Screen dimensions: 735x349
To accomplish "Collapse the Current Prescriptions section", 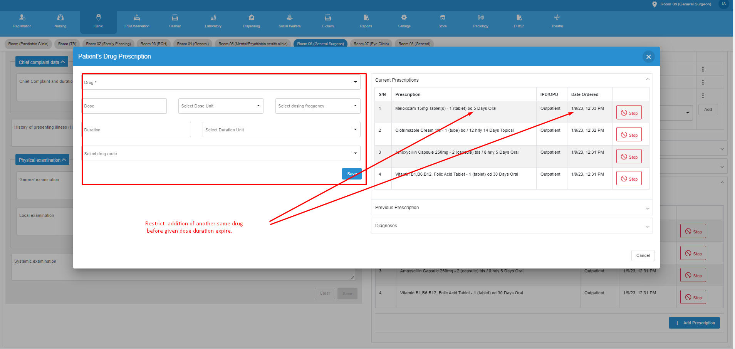I will point(647,80).
